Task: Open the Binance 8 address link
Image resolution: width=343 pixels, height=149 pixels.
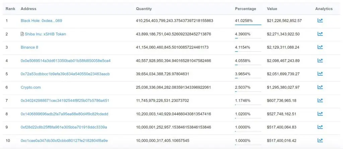Action: coord(29,47)
